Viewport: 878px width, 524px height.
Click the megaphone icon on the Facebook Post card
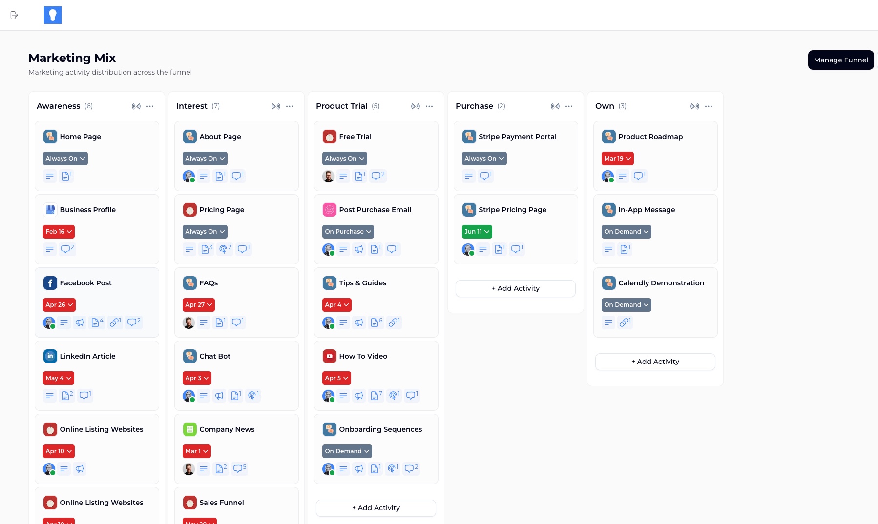(80, 322)
